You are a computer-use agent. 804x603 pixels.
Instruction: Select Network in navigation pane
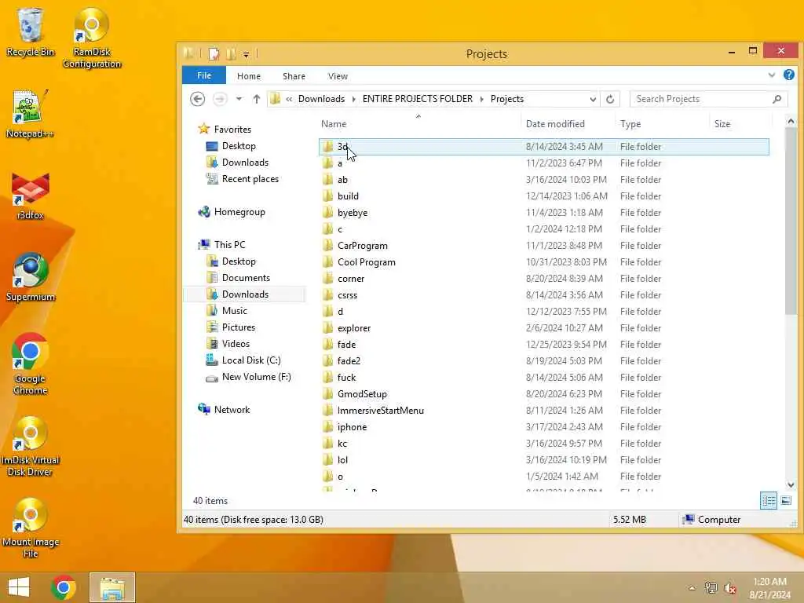[225, 409]
